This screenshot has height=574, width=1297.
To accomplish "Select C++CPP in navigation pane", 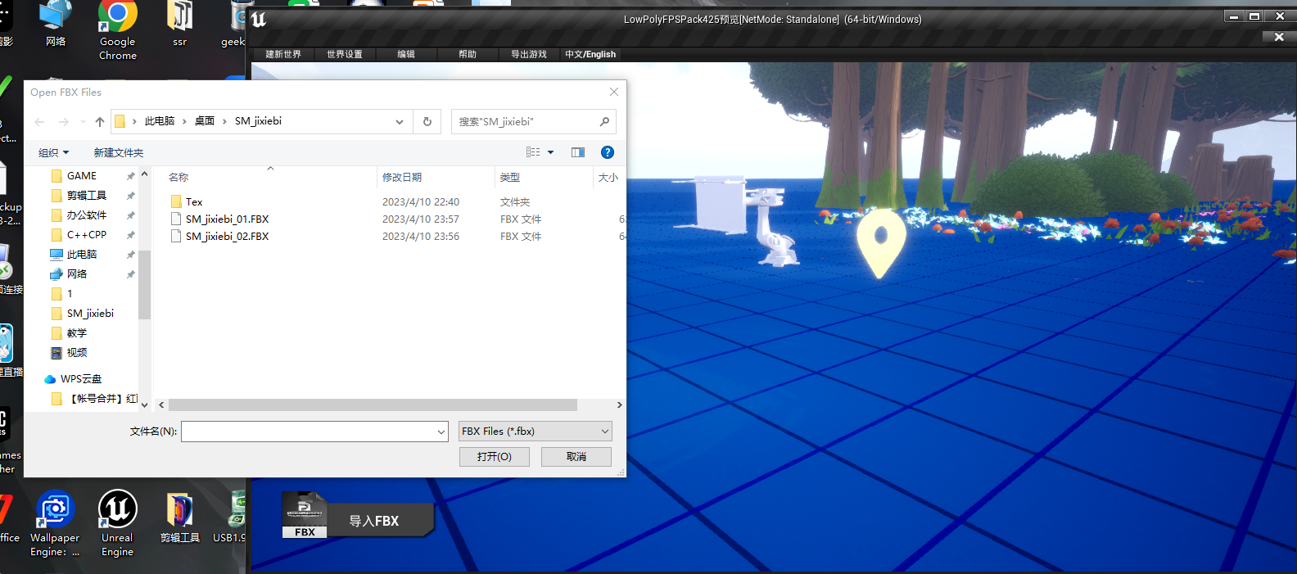I will click(x=87, y=235).
